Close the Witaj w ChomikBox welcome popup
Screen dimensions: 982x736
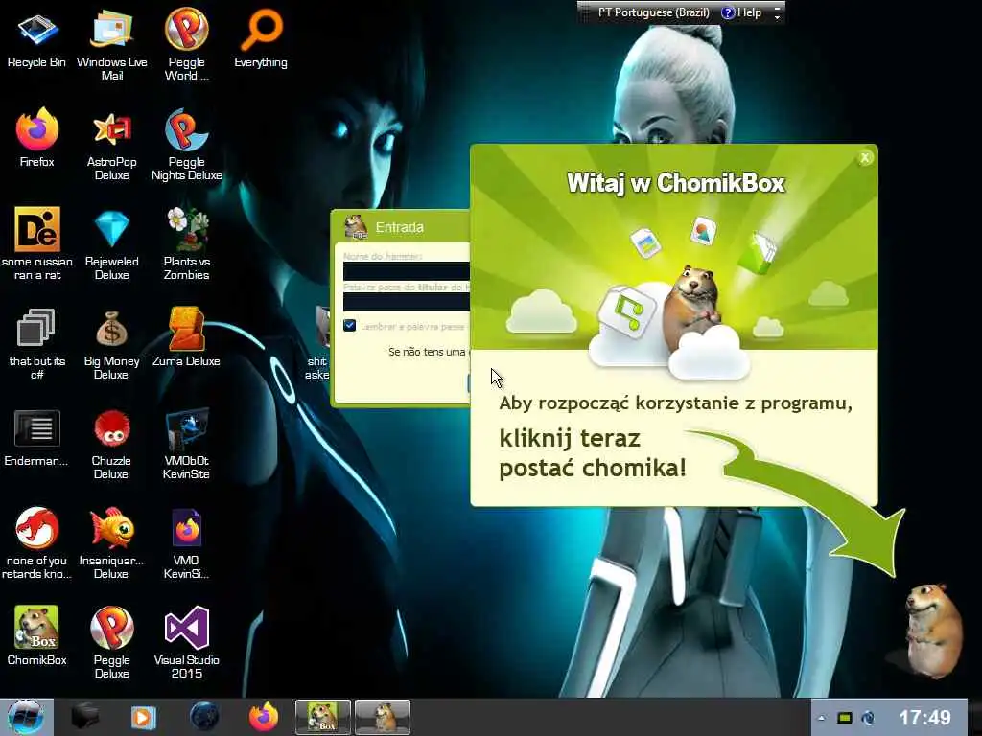point(865,158)
